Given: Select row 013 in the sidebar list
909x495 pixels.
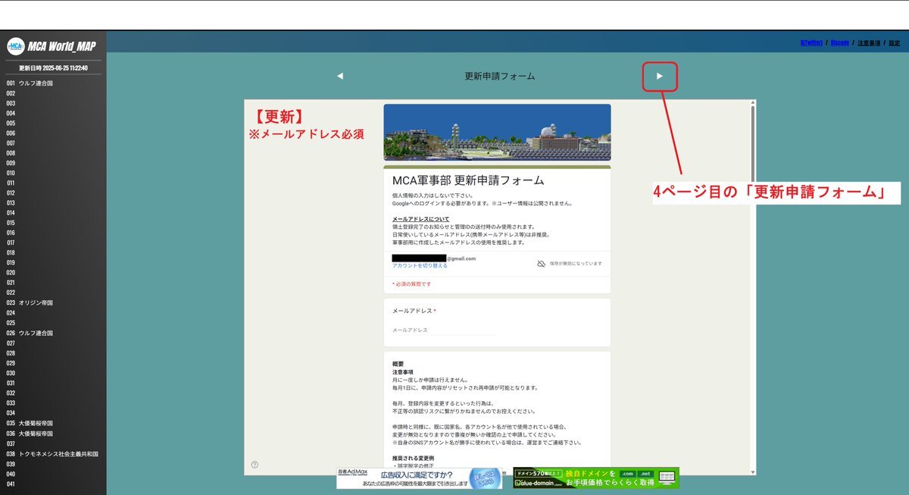Looking at the screenshot, I should [53, 202].
